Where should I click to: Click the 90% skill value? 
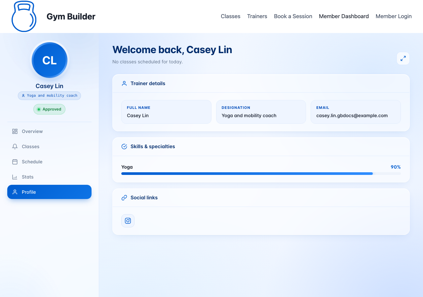pyautogui.click(x=396, y=167)
